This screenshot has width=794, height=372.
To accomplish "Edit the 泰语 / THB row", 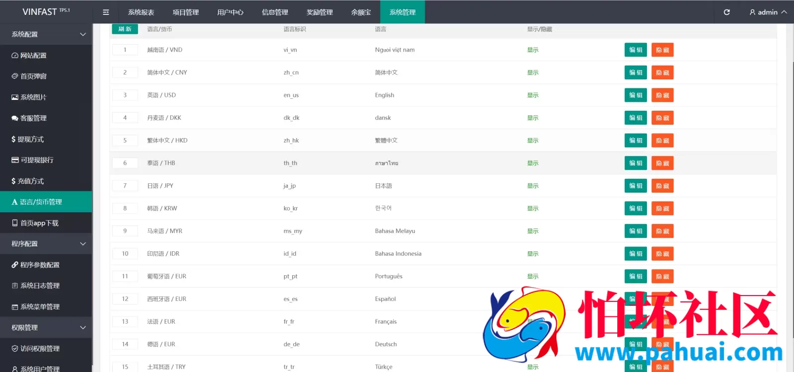I will 636,163.
